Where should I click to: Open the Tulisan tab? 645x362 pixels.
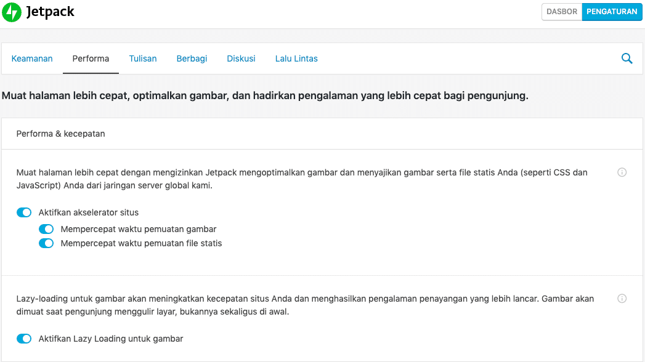point(143,58)
